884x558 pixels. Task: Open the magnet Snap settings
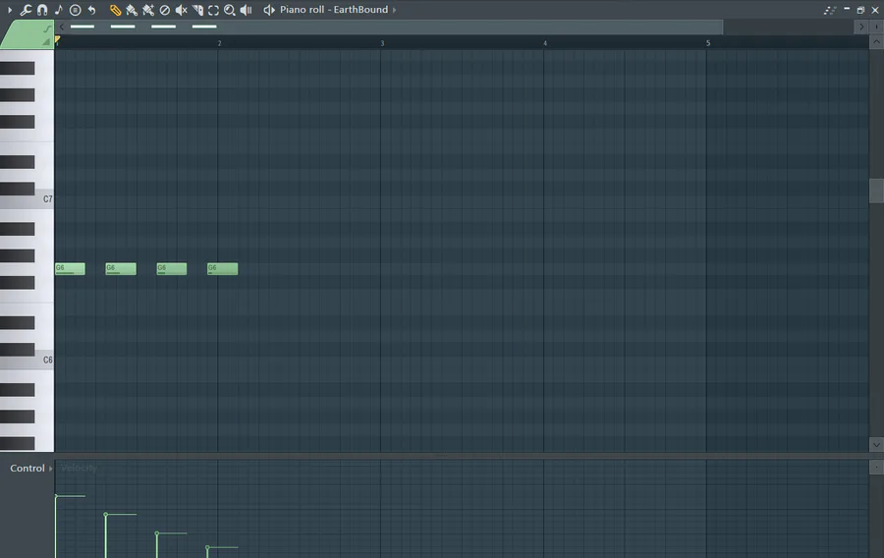click(x=42, y=10)
